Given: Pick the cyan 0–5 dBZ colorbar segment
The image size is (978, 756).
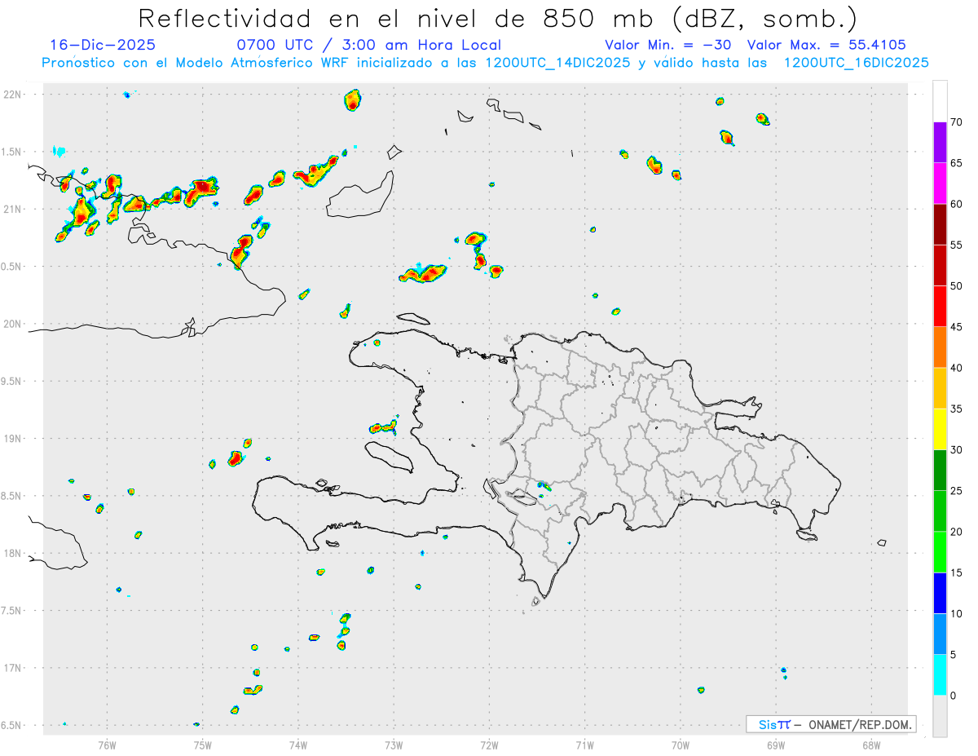Looking at the screenshot, I should 940,675.
